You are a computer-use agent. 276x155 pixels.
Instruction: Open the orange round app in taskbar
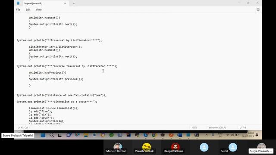click(171, 135)
